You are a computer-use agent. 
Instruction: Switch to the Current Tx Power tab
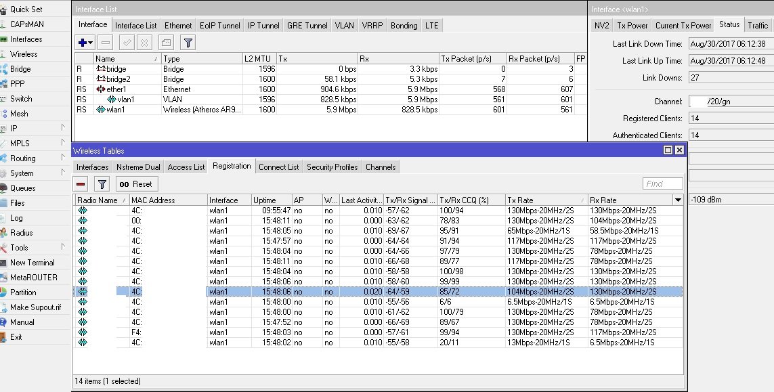tap(683, 26)
